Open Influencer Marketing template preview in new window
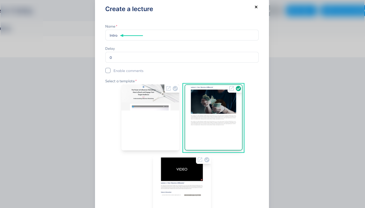This screenshot has width=365, height=208. pyautogui.click(x=168, y=89)
